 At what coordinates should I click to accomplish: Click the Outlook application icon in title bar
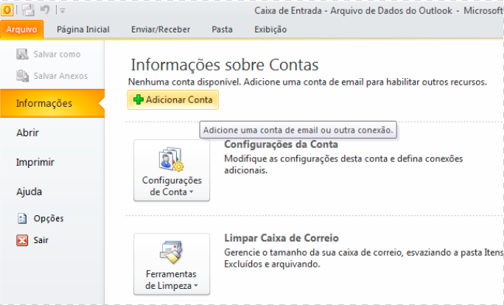tap(7, 10)
